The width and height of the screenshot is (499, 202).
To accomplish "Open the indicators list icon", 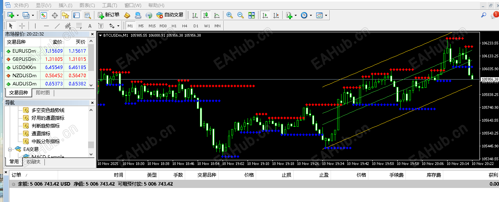I will click(289, 15).
